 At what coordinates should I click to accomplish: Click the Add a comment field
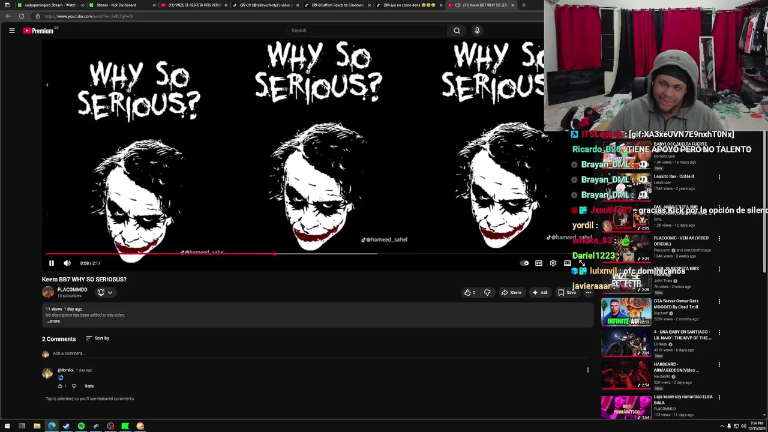tap(321, 353)
